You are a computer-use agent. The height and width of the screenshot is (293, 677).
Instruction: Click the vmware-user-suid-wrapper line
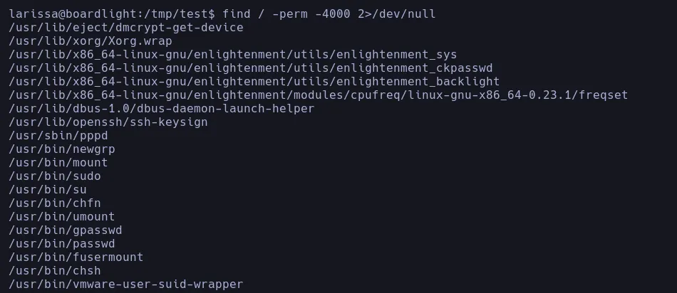pos(126,284)
